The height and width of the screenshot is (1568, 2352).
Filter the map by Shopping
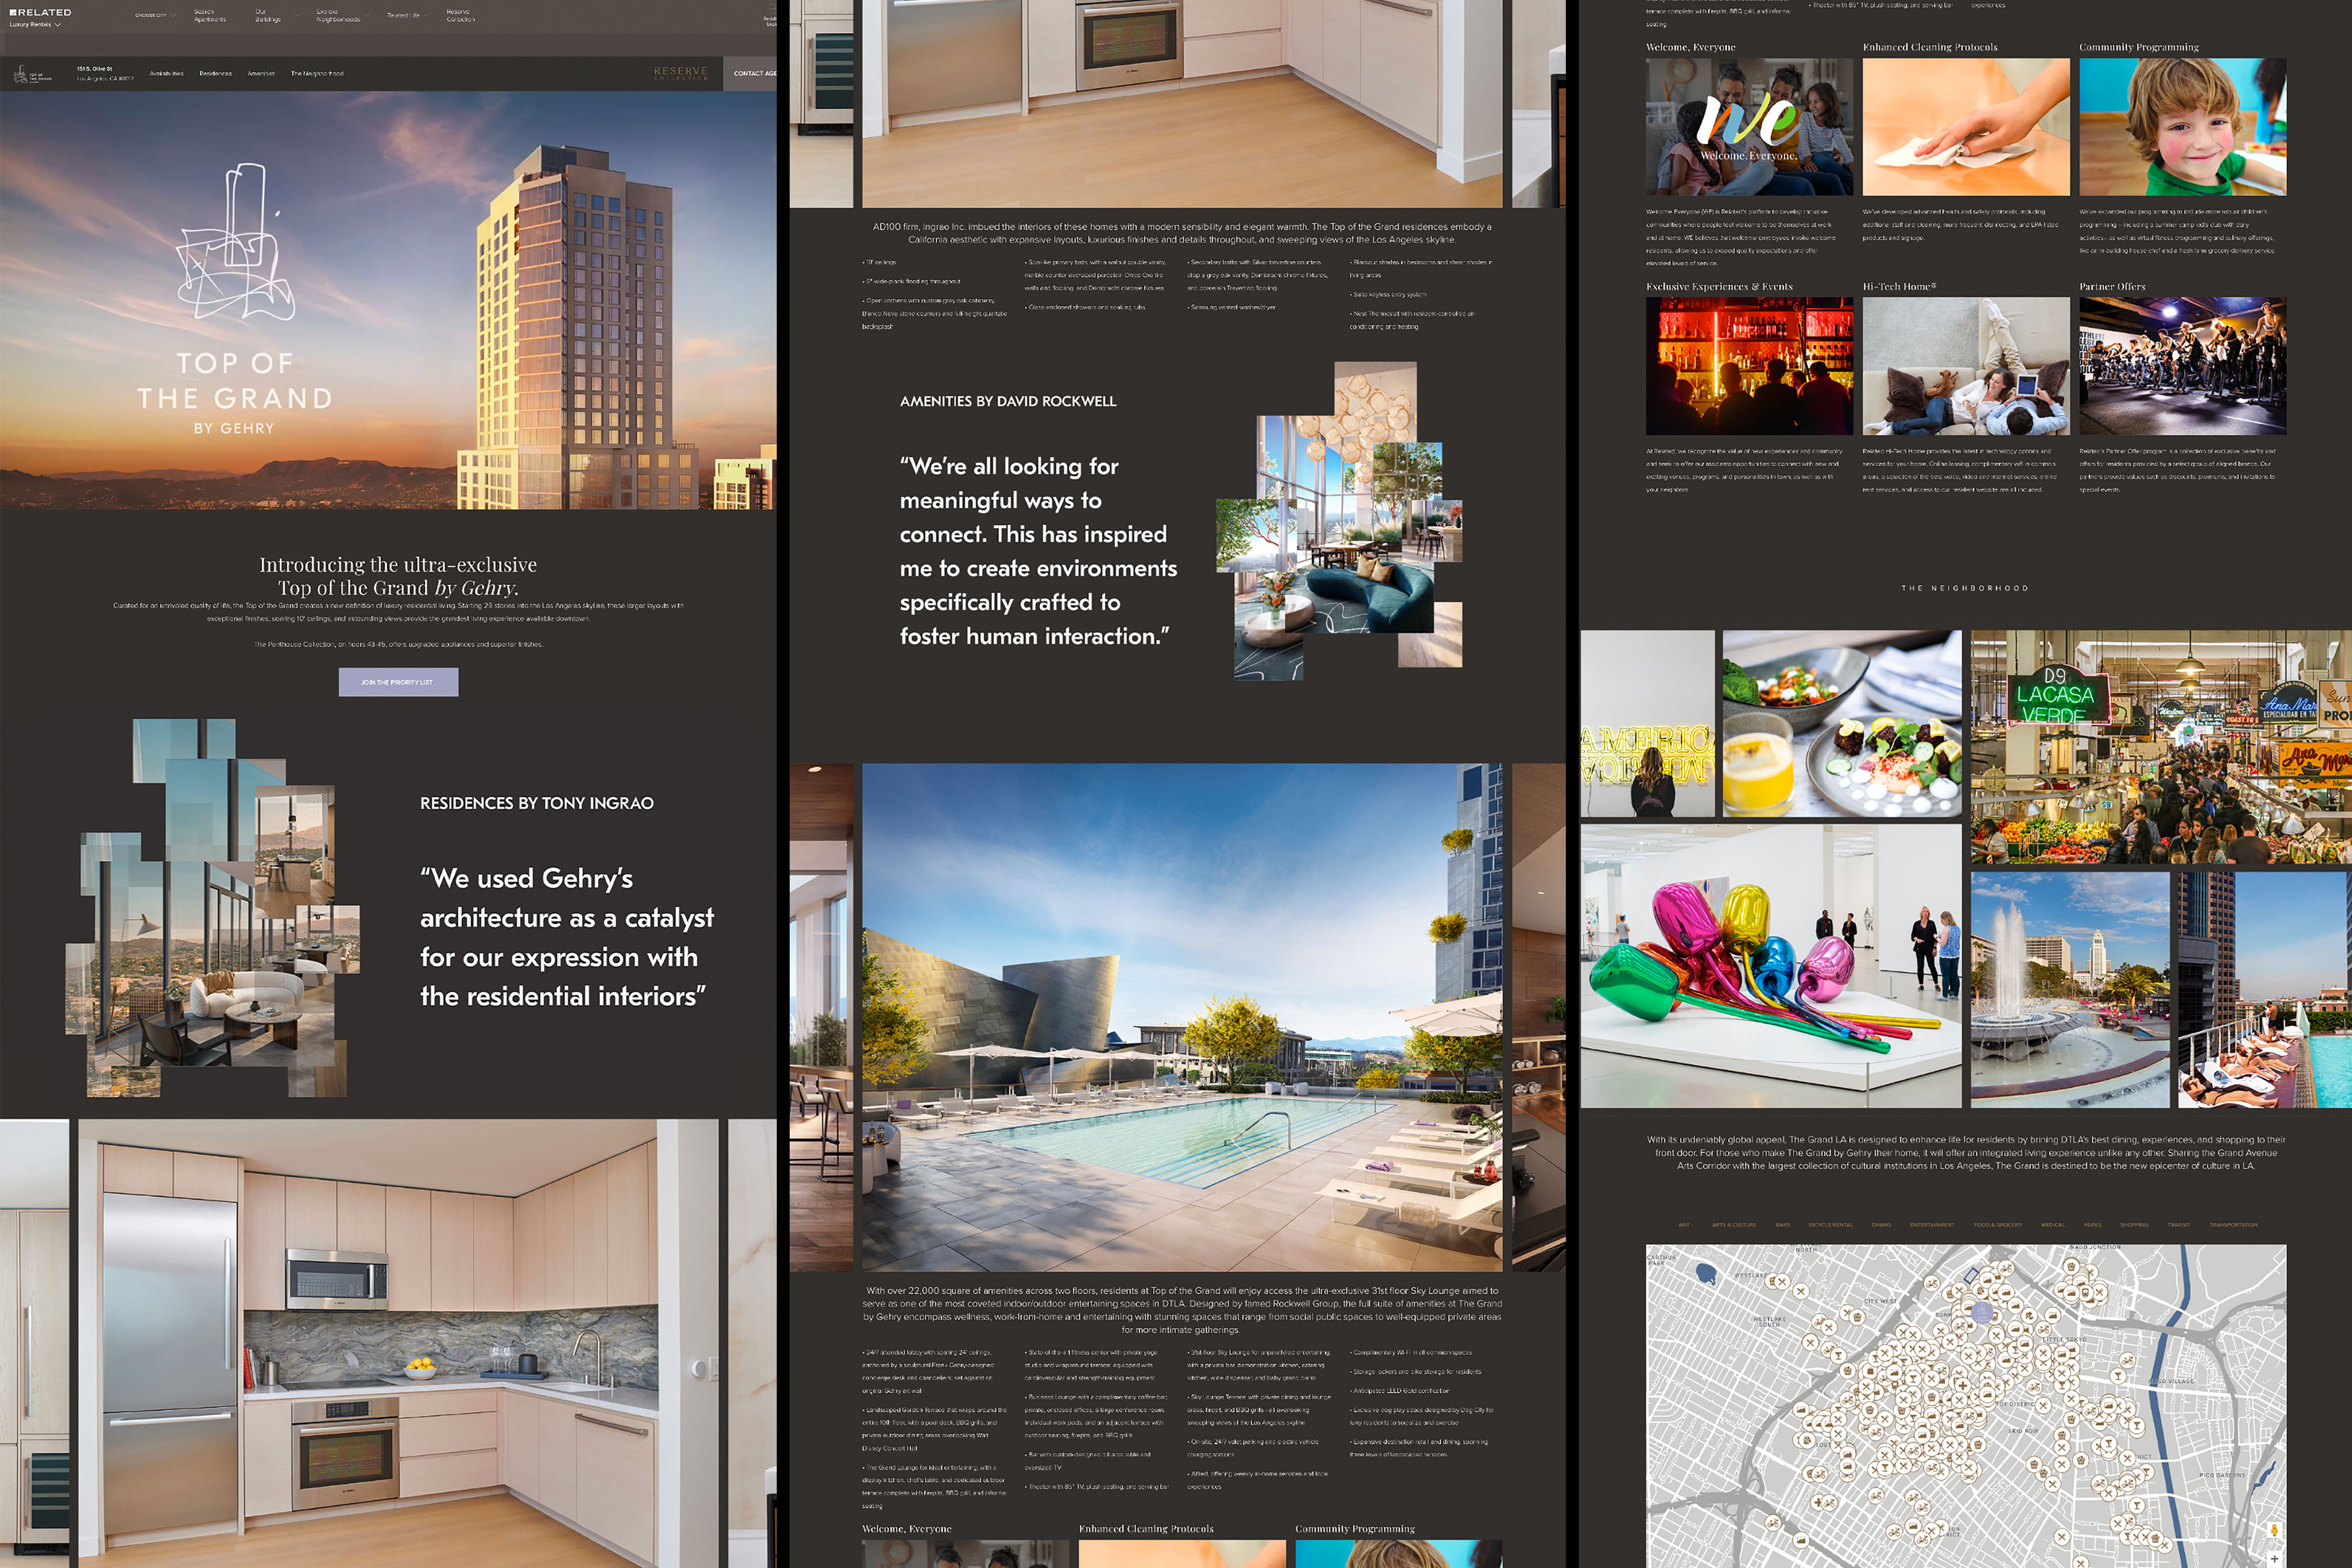click(2134, 1225)
